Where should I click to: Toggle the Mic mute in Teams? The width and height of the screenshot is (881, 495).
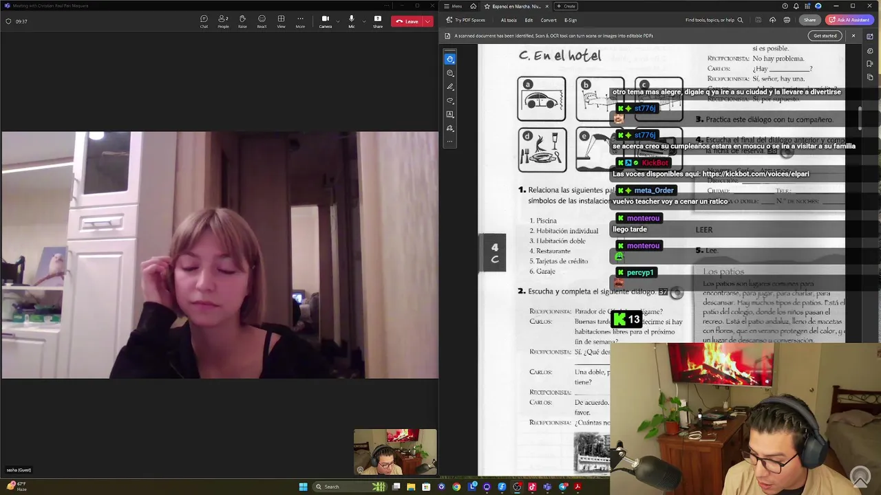(351, 21)
